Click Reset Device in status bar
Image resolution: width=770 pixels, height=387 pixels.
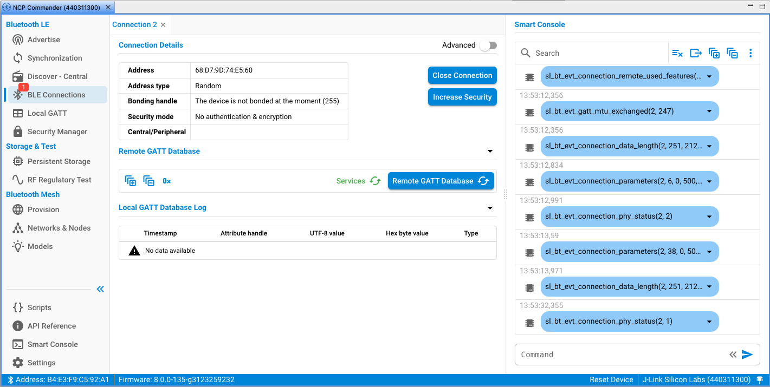point(611,380)
